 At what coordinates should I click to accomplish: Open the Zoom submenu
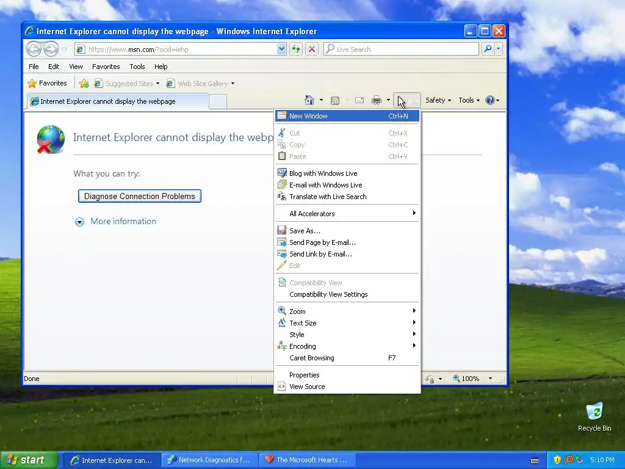pos(347,311)
